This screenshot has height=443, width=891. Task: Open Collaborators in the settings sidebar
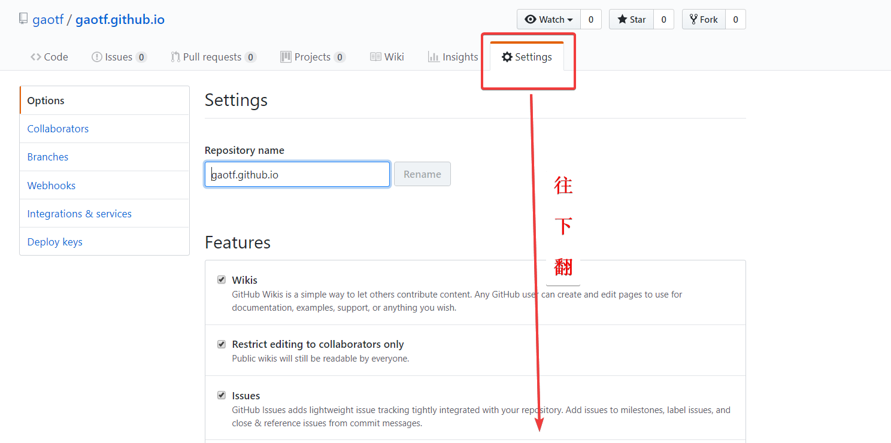[58, 129]
